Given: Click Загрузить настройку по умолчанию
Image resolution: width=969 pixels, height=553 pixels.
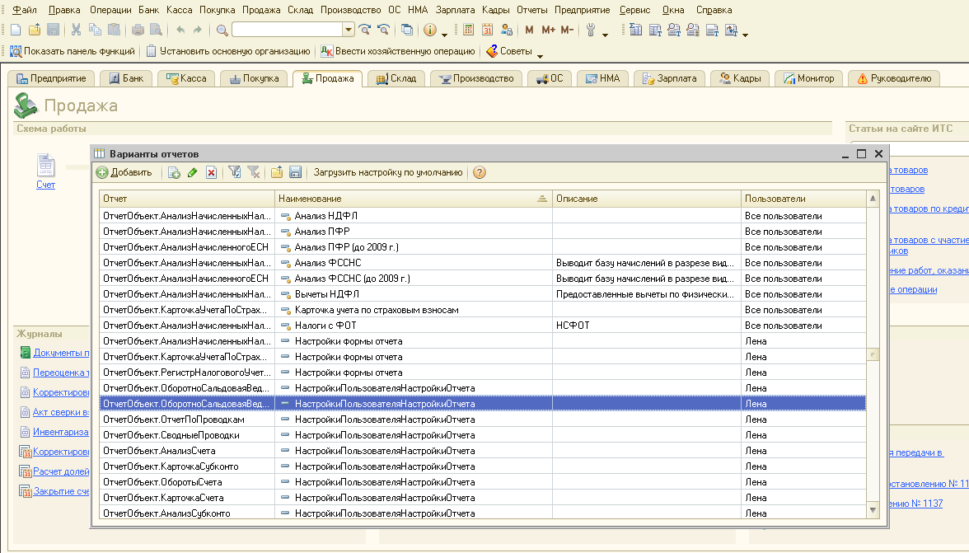Looking at the screenshot, I should click(x=387, y=172).
